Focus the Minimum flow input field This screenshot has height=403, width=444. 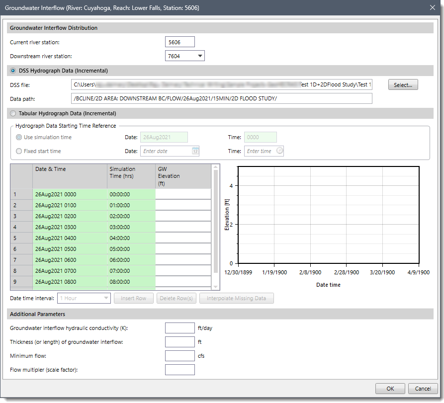[x=180, y=356]
